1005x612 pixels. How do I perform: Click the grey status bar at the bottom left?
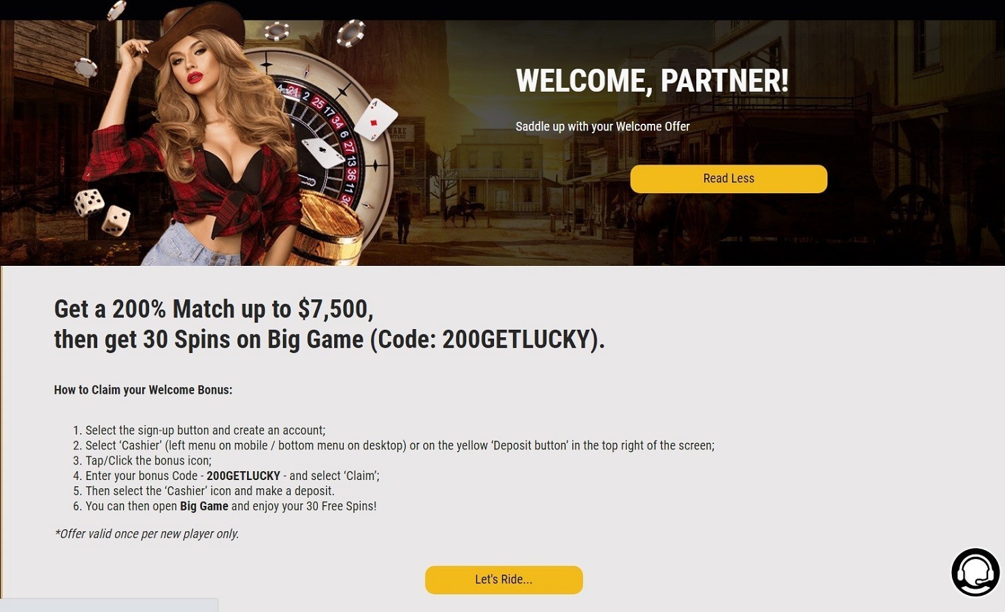(109, 605)
